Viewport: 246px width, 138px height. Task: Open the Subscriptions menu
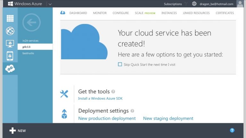tap(173, 4)
